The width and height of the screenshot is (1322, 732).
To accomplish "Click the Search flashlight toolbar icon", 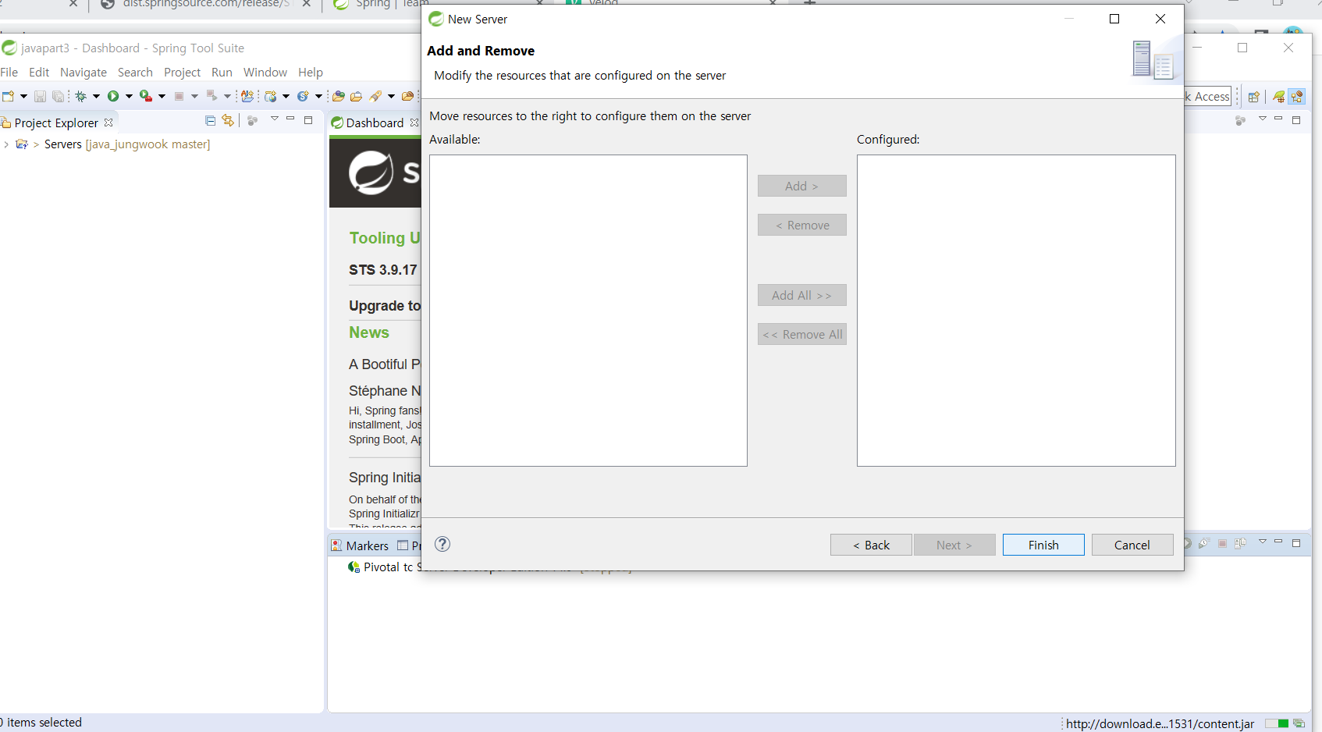I will pyautogui.click(x=376, y=96).
